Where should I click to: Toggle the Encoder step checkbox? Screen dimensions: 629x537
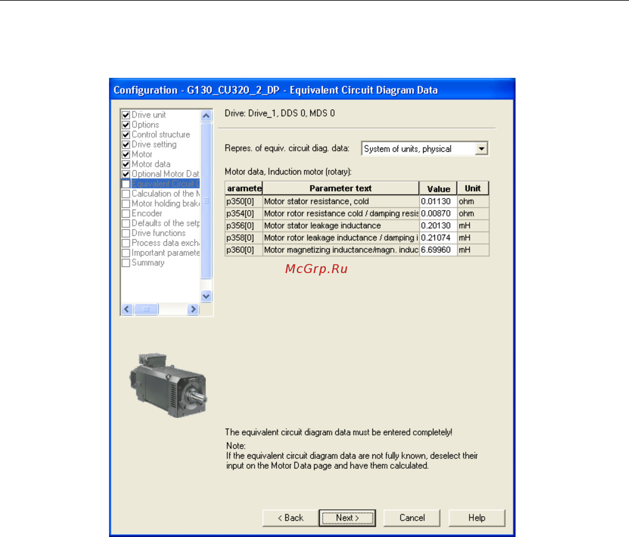[x=126, y=213]
